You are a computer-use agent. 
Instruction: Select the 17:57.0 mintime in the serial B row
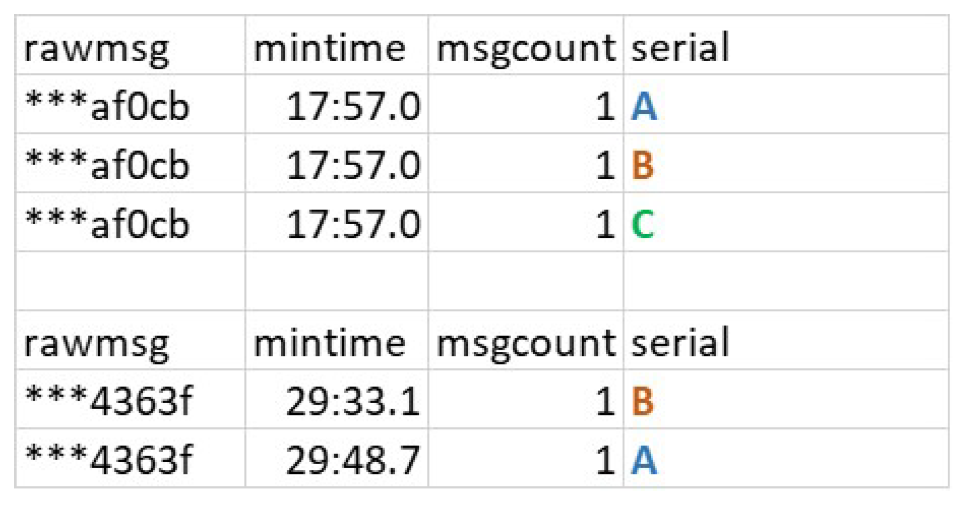[x=353, y=165]
